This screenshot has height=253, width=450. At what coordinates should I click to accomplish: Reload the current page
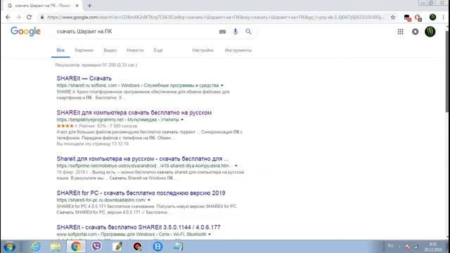coord(29,17)
